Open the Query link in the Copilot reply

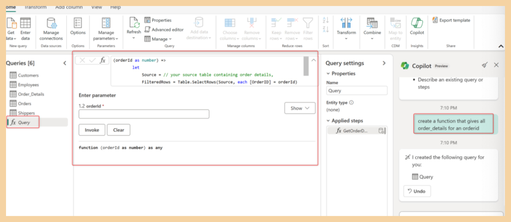coord(423,177)
